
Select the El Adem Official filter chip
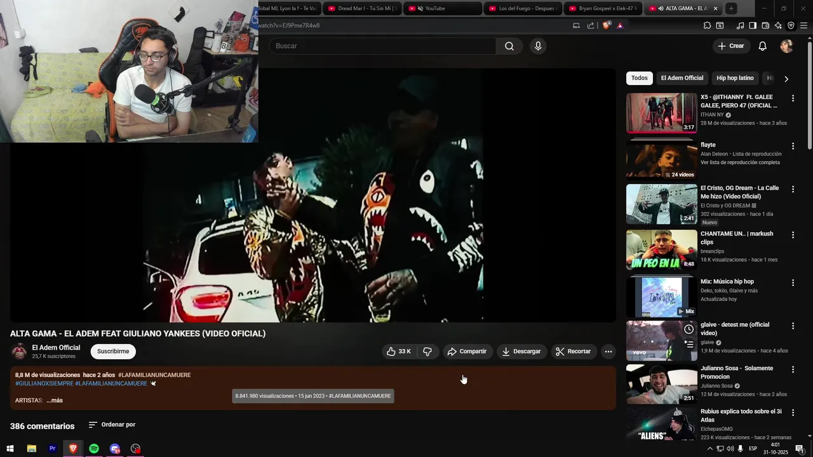coord(682,78)
